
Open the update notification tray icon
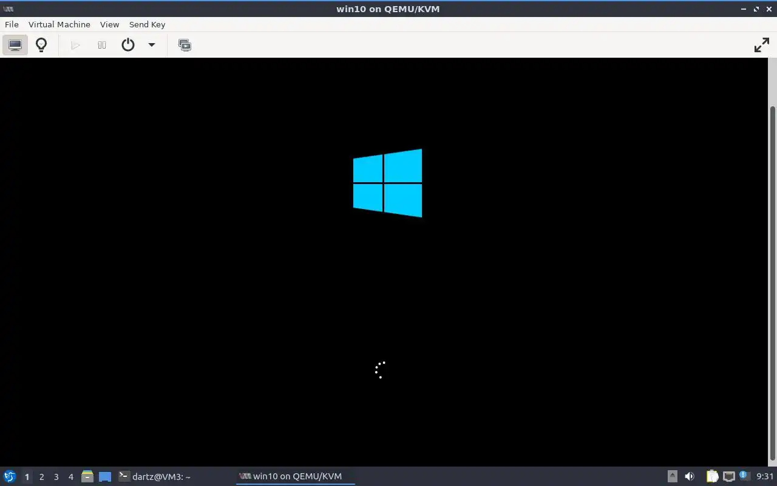(745, 476)
